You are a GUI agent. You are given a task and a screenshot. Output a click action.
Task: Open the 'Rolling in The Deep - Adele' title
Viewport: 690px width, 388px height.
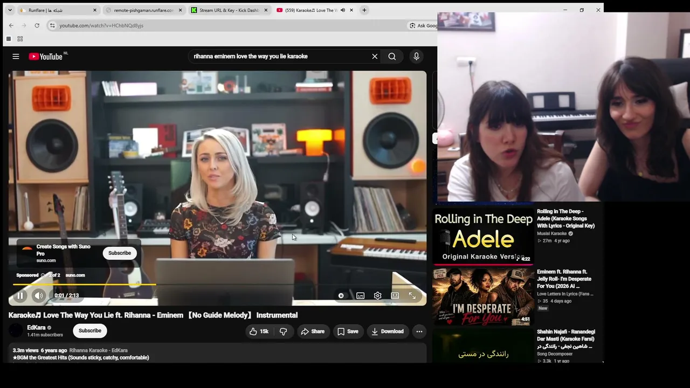[565, 218]
